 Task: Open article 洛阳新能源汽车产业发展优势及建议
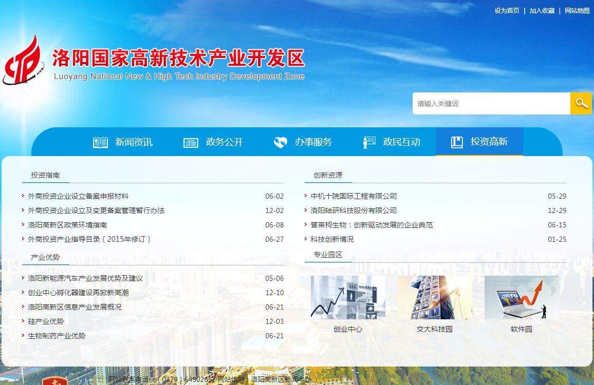85,278
